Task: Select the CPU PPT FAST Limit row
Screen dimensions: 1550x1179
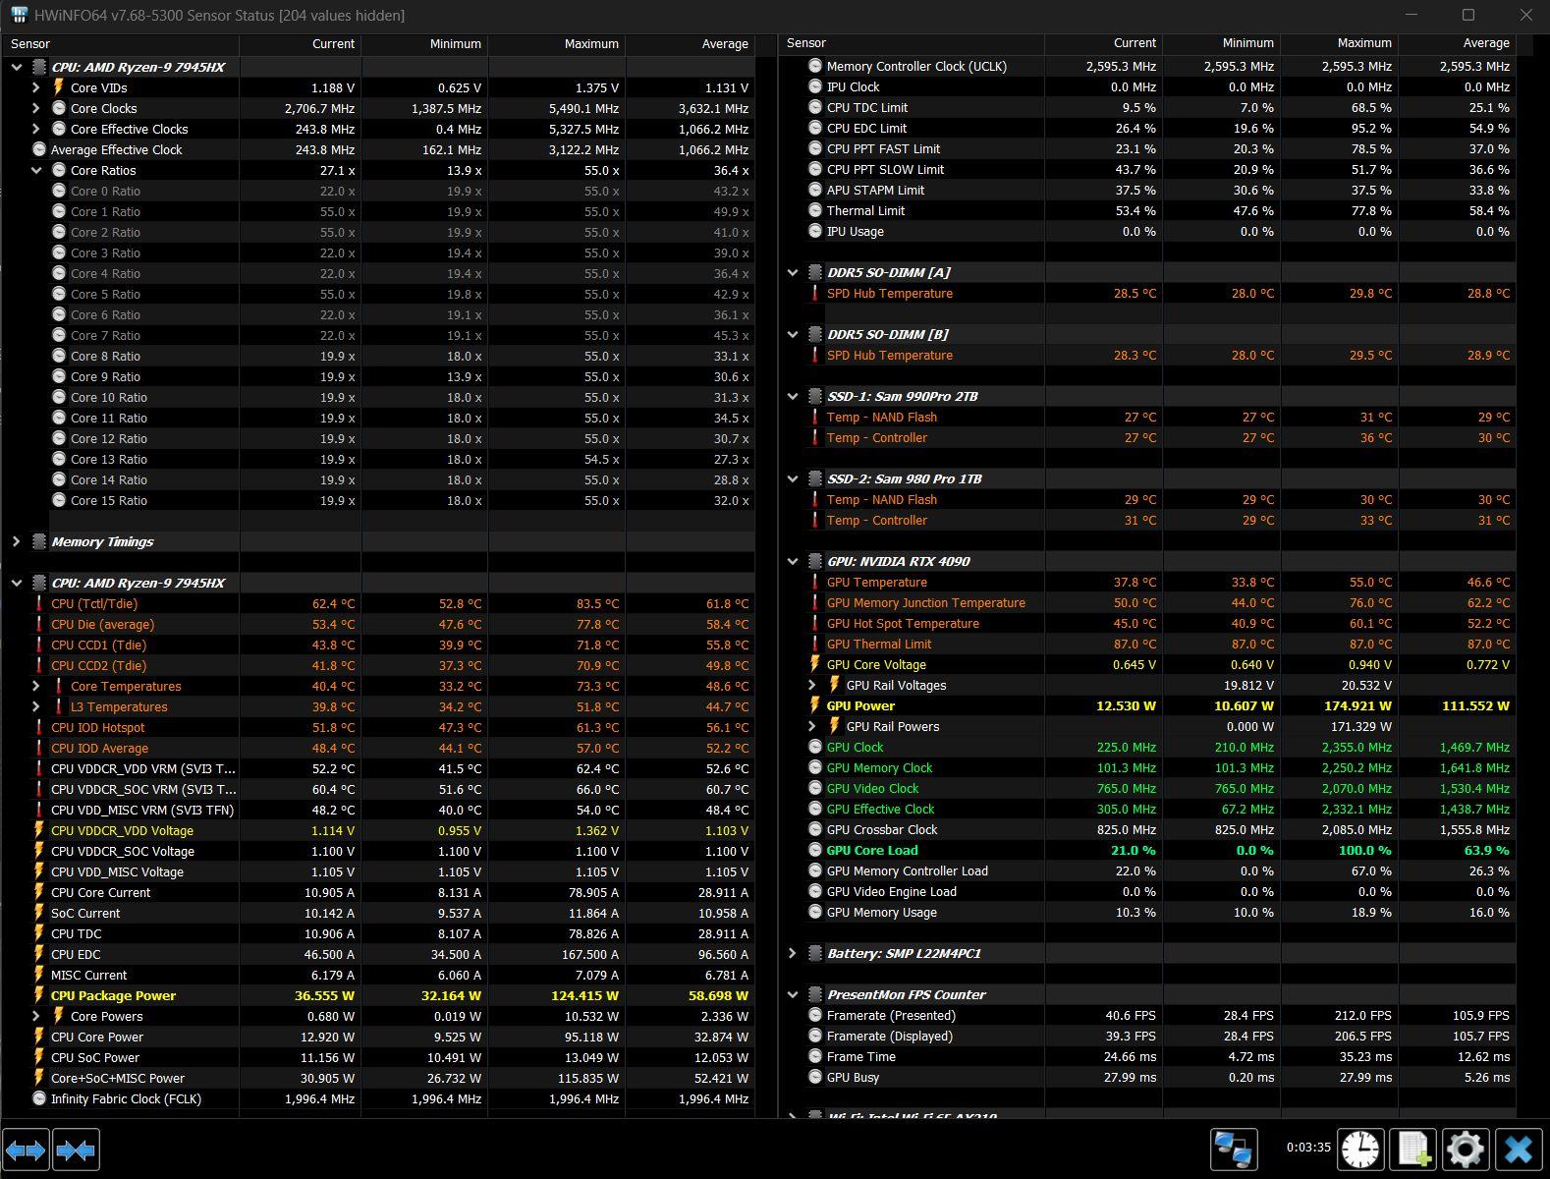Action: [1146, 148]
